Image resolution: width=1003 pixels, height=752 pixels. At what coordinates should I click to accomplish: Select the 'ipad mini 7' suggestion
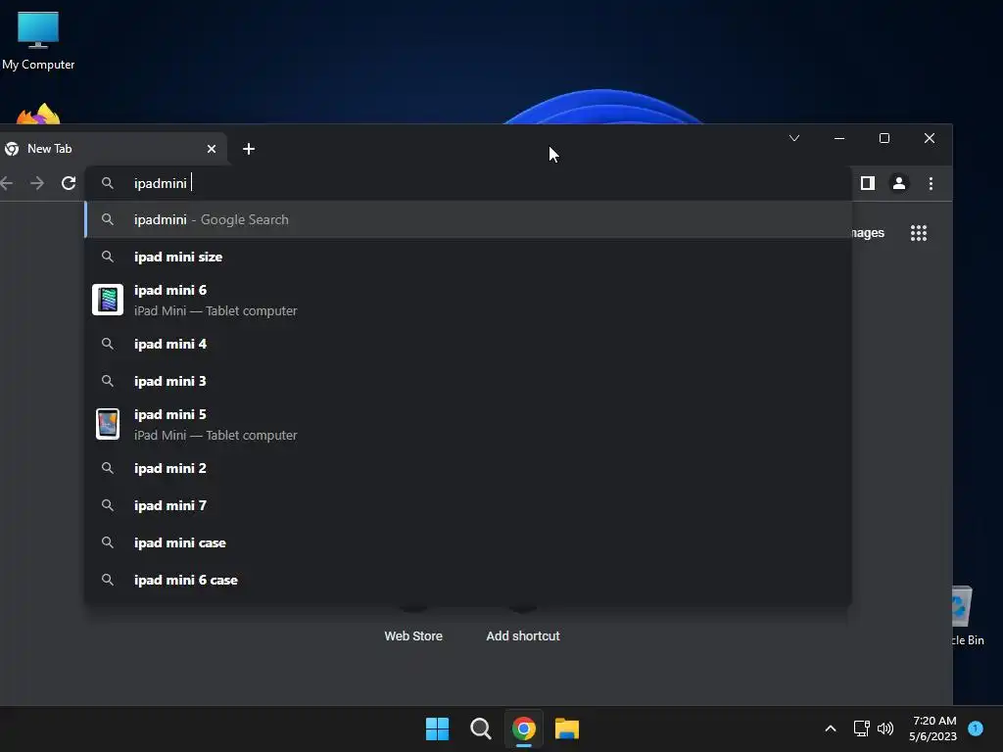tap(467, 506)
